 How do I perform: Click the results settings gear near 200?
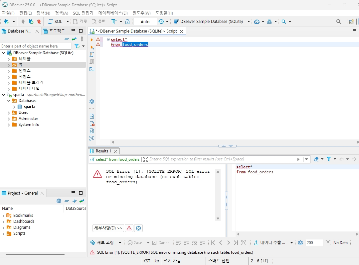[x=301, y=243]
